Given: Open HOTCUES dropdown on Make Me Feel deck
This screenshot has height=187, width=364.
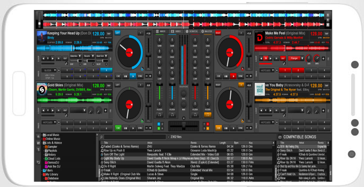Looking at the screenshot, I should tap(268, 70).
